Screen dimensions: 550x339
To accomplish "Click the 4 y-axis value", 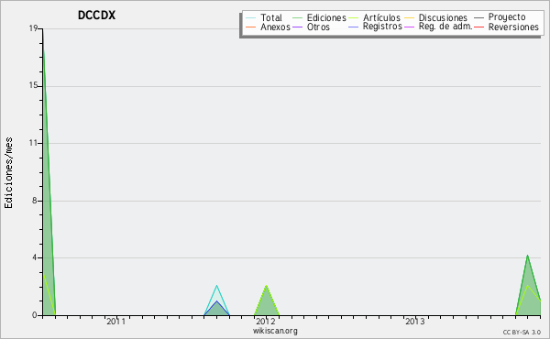I will [35, 257].
